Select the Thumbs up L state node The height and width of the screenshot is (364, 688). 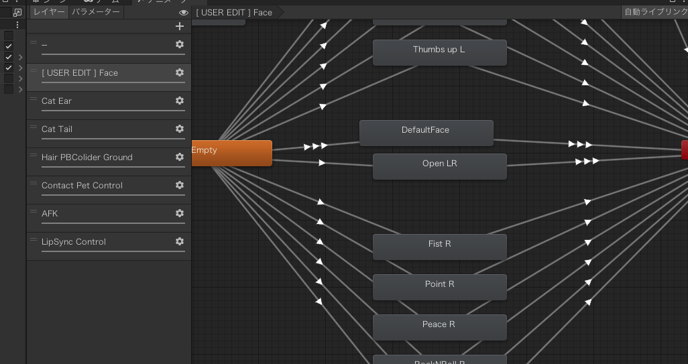coord(440,52)
